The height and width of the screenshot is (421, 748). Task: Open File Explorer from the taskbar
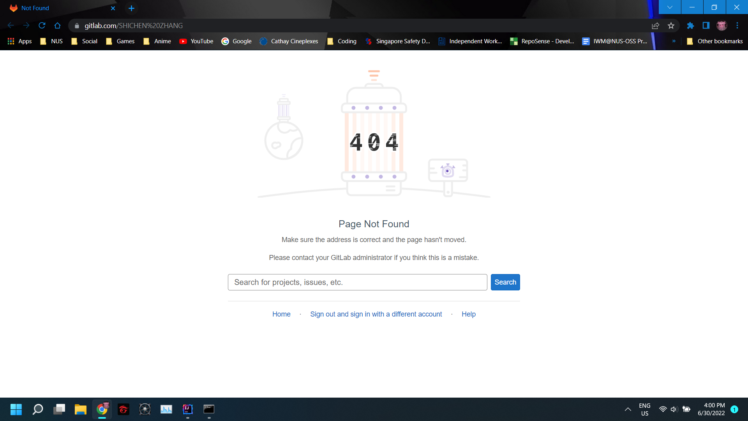coord(80,409)
